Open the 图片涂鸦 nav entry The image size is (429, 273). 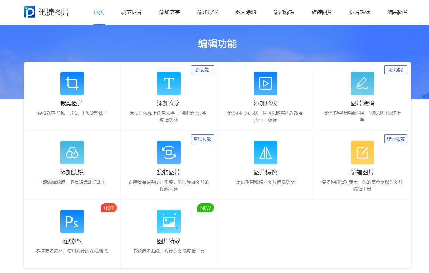(x=245, y=12)
